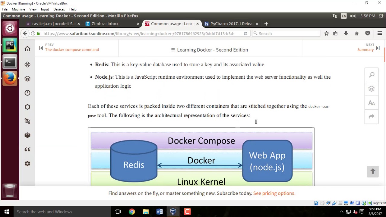The image size is (386, 217).
Task: Open the topics atom icon in sidebar
Action: coord(27,64)
